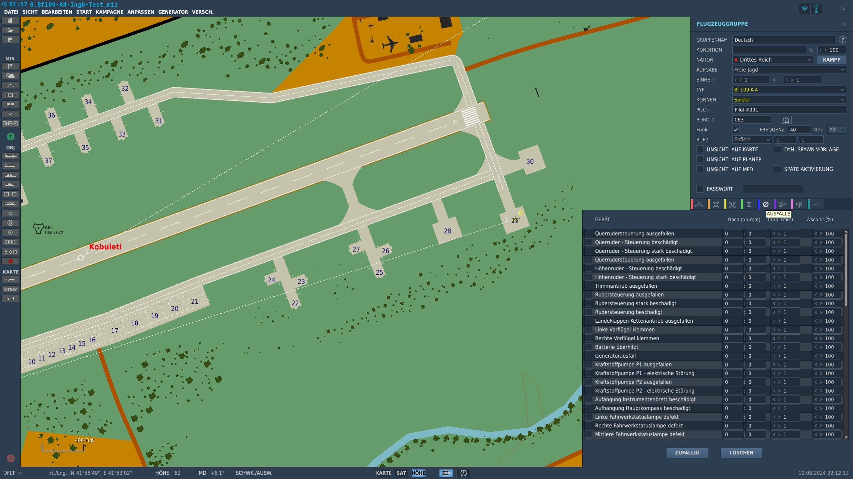Click the key icon under KARTE
Viewport: 853px width, 479px height.
tap(10, 280)
